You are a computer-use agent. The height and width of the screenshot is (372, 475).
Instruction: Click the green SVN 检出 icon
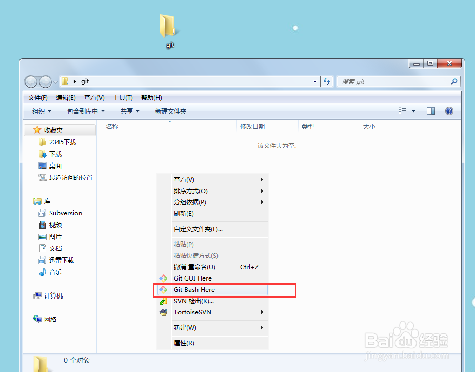(x=164, y=301)
